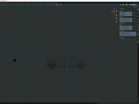
Task: Open viewport shading options dropdown arrow
Action: coord(138,5)
